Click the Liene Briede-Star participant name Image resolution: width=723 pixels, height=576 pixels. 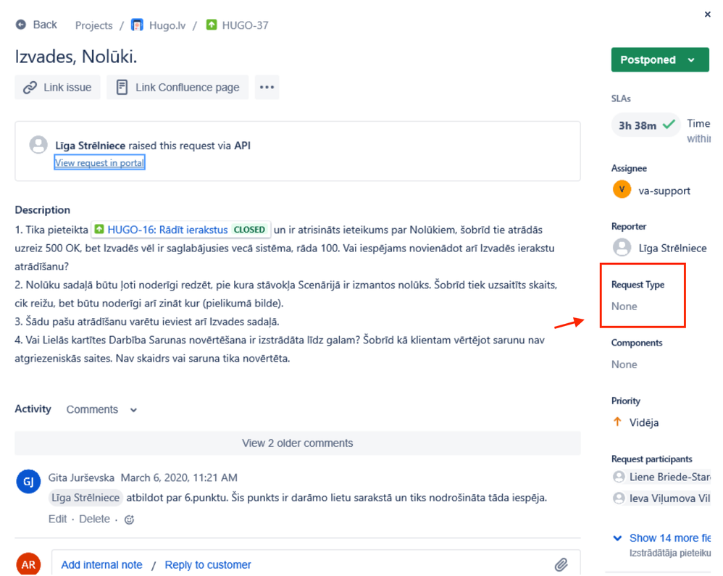click(670, 477)
